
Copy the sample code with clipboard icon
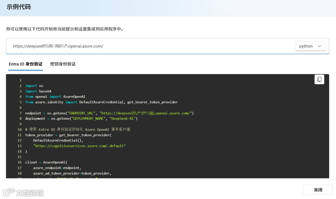pos(319,80)
